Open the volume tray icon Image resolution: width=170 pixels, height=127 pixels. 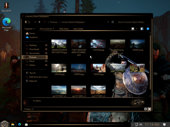pos(141,125)
